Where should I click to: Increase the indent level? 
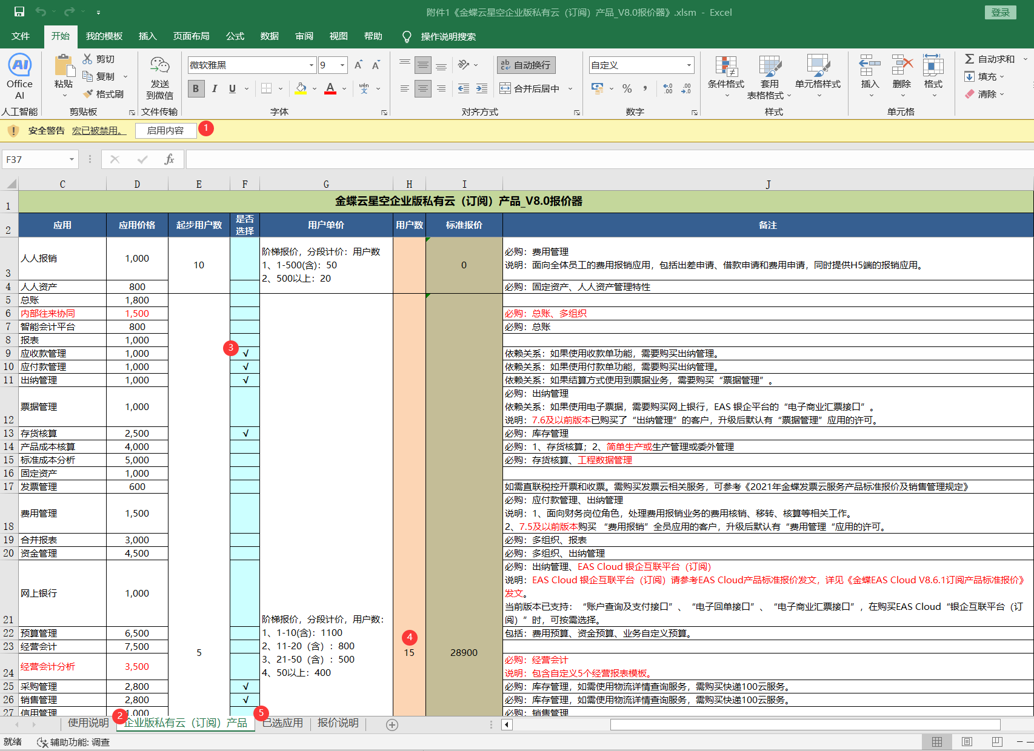tap(482, 89)
